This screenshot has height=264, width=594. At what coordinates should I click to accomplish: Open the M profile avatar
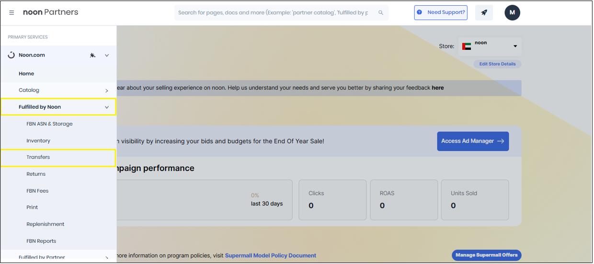pyautogui.click(x=512, y=12)
